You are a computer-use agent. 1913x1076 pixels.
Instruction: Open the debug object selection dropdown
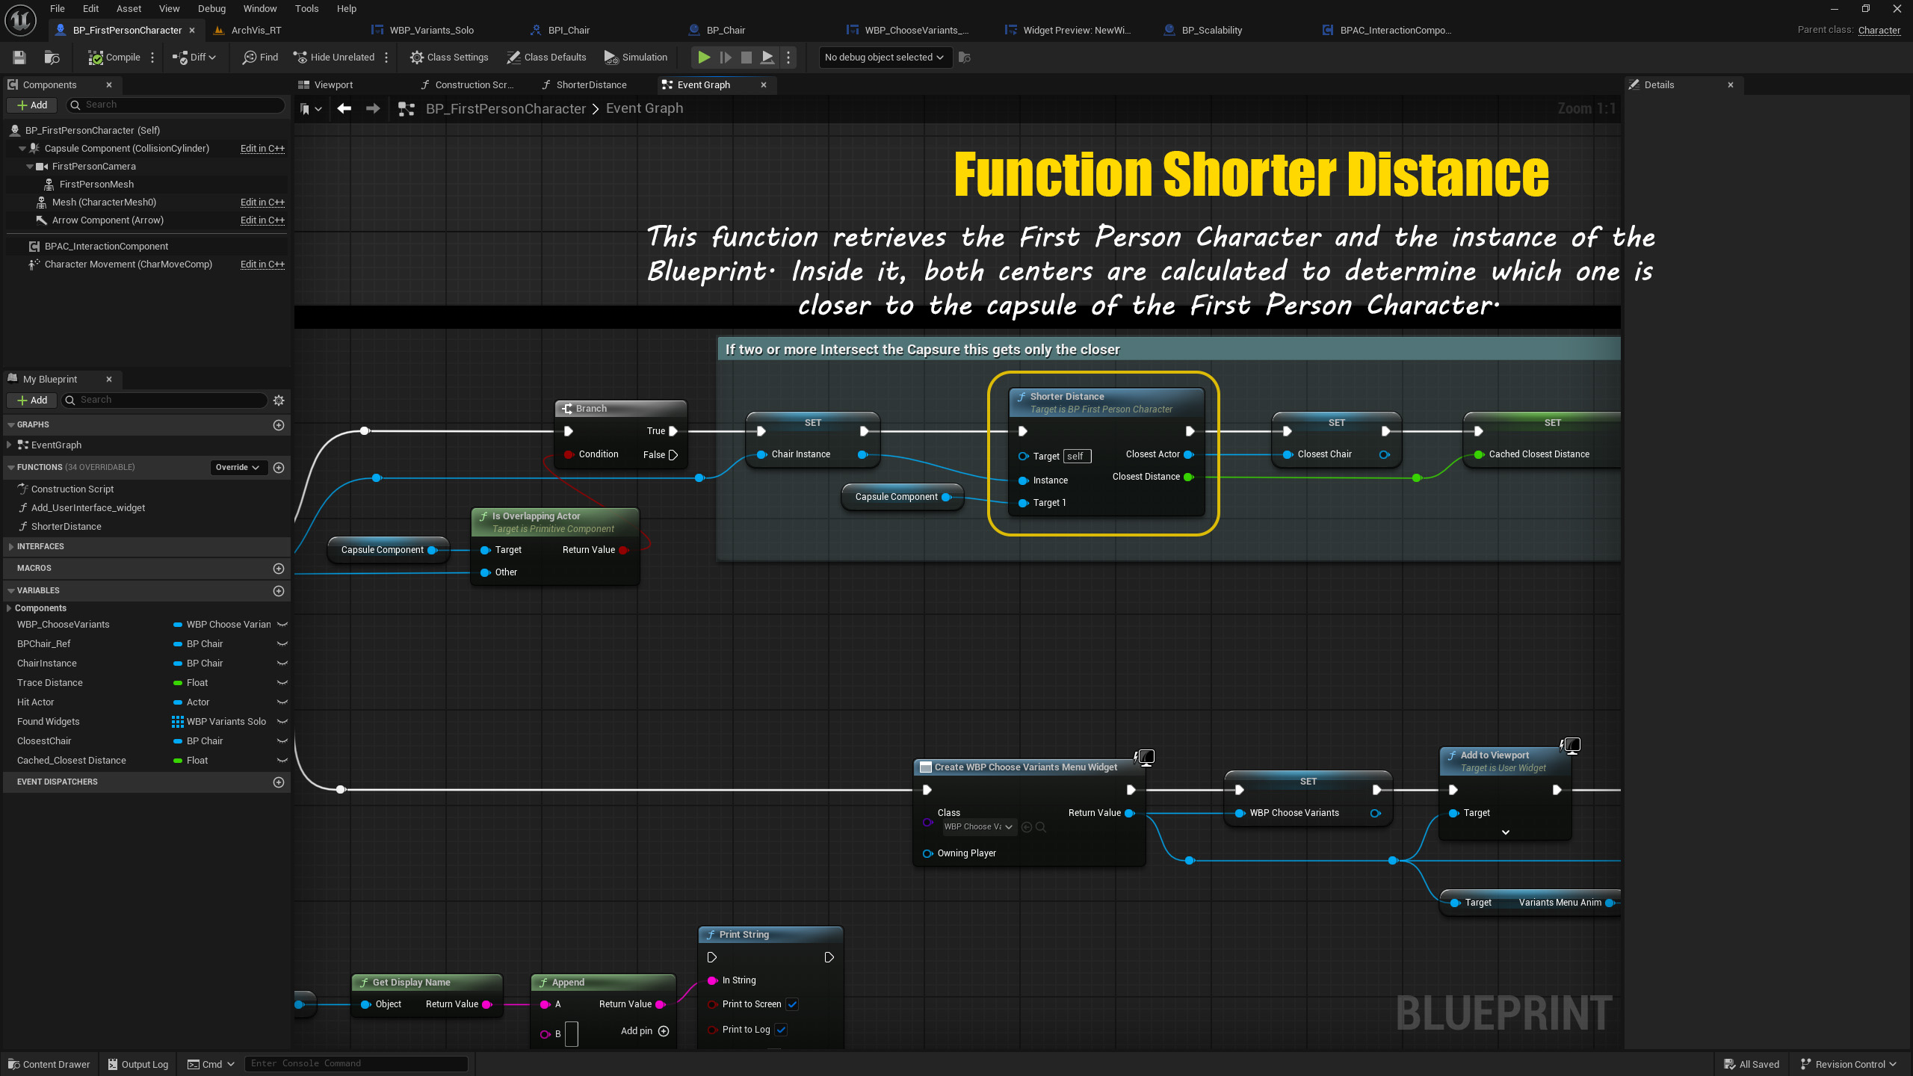(x=884, y=58)
